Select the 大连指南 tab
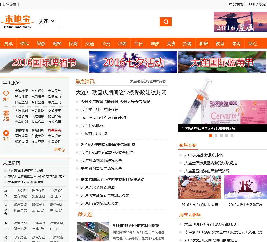The width and height of the screenshot is (267, 242). [x=11, y=163]
